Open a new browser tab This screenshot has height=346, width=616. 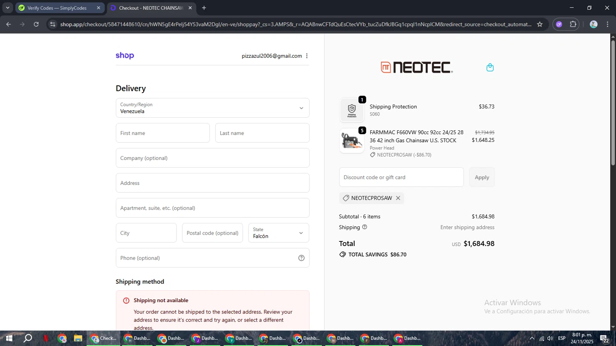pyautogui.click(x=204, y=8)
